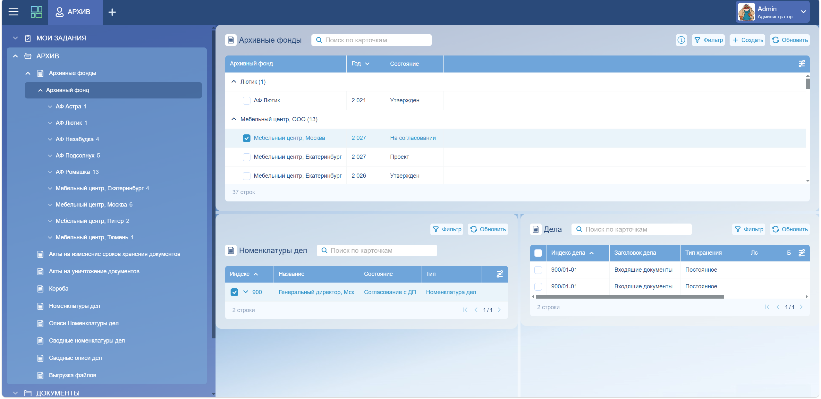Focus the Номенклатуры дел search field
The image size is (821, 399).
point(377,250)
